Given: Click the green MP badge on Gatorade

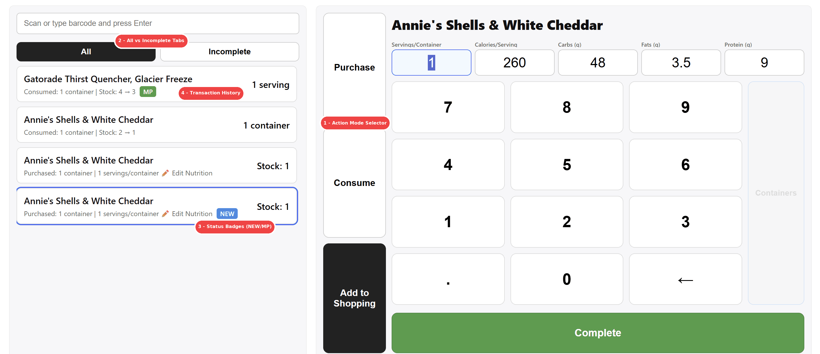Looking at the screenshot, I should point(148,92).
